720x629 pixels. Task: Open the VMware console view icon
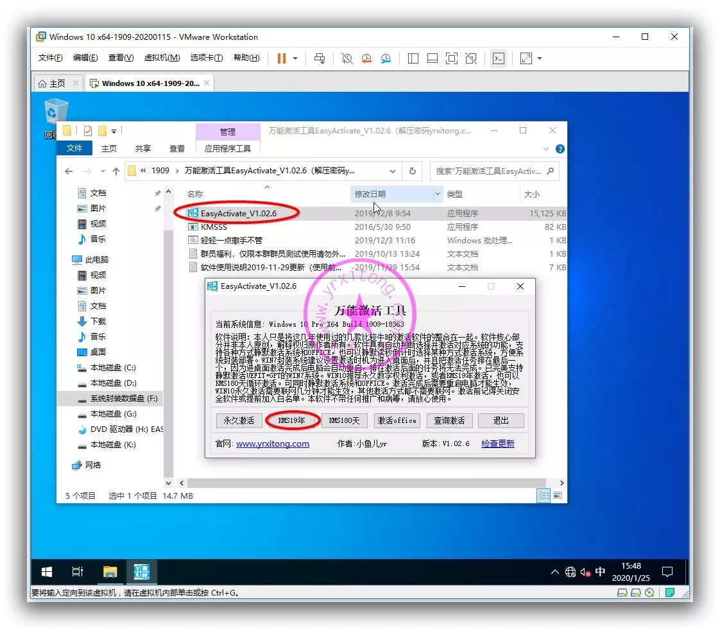(498, 58)
